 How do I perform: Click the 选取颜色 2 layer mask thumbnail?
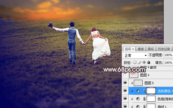(151, 91)
